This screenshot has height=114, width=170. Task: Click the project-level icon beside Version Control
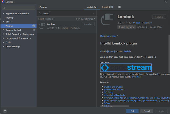(34, 30)
